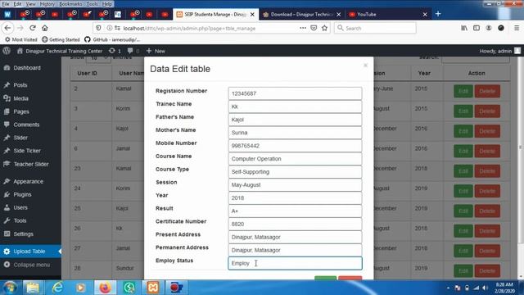Open Plugins in the sidebar

point(22,194)
